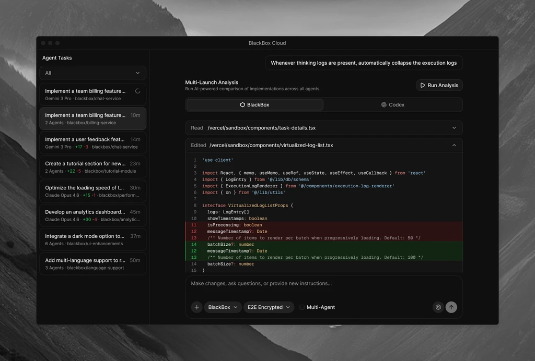535x361 pixels.
Task: Open the BlackBox model selector dropdown
Action: 223,307
